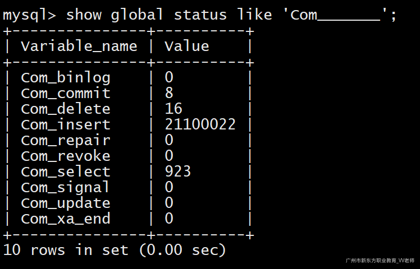The image size is (420, 269).
Task: Click the value 16 for Com_delete
Action: 174,109
